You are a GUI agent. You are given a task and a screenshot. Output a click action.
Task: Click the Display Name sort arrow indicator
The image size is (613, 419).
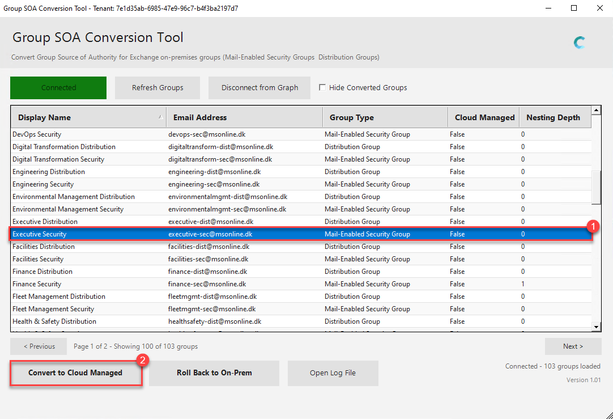point(160,117)
